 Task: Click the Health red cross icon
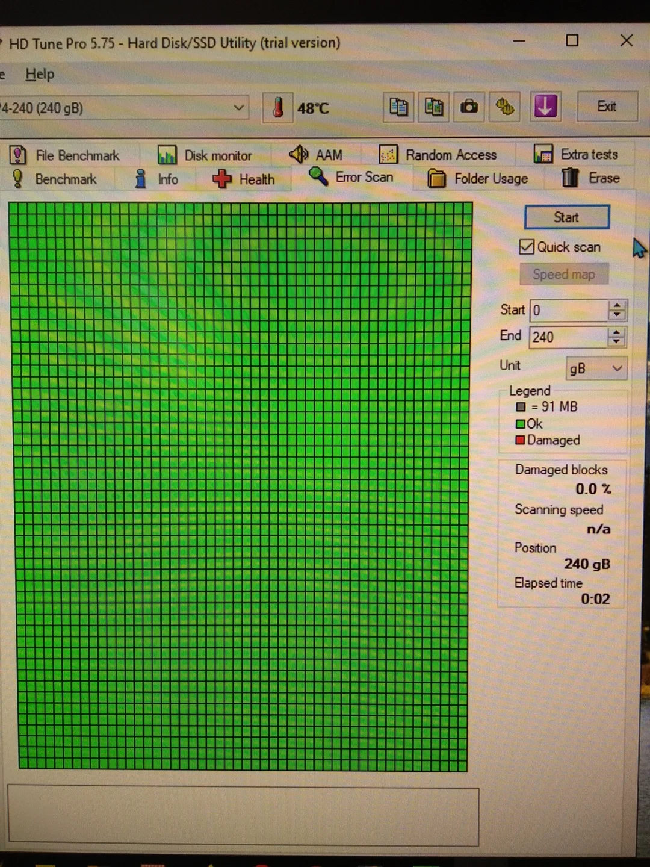(222, 179)
